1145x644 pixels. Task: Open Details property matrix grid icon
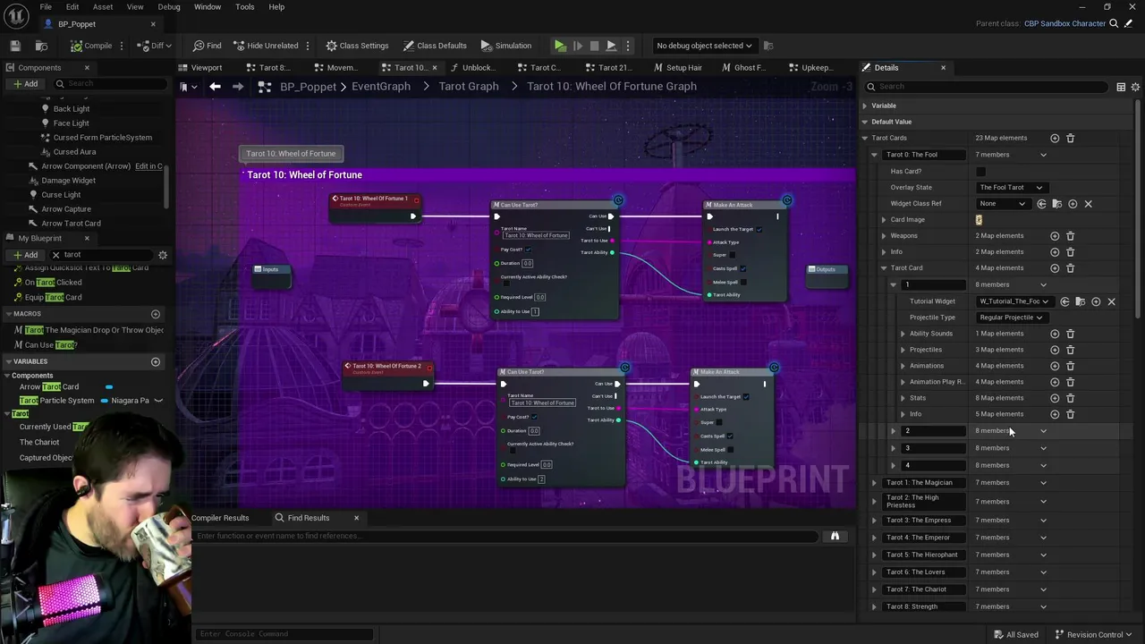[1121, 87]
